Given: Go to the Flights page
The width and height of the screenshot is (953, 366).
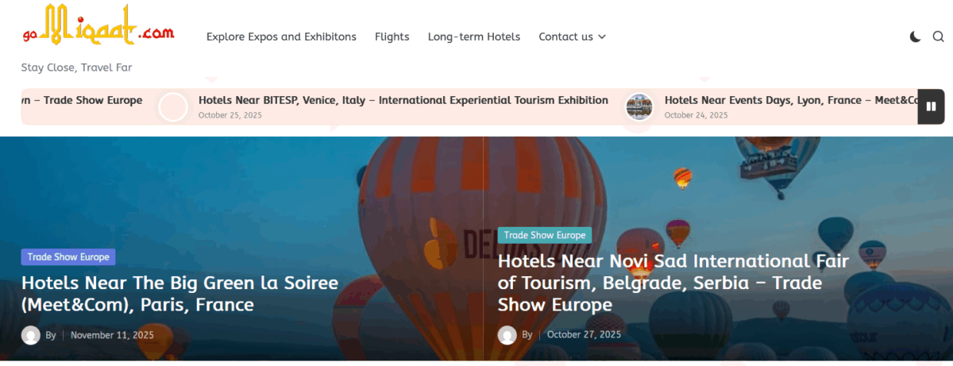Looking at the screenshot, I should (392, 37).
